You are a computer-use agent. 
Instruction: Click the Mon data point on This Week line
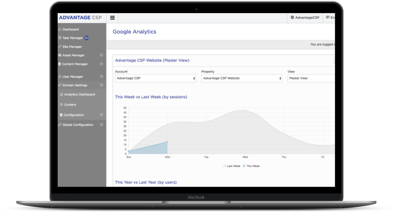pos(167,142)
